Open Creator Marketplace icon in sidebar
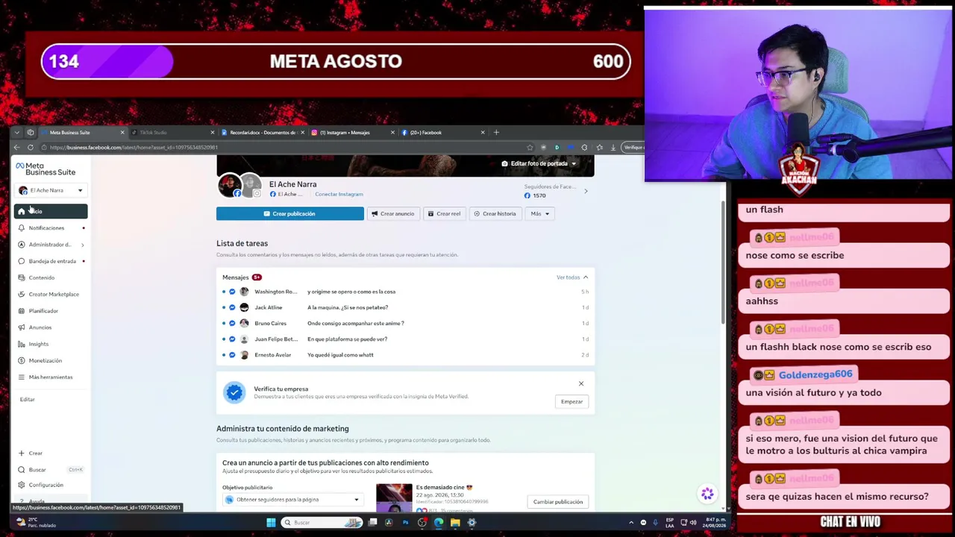The width and height of the screenshot is (955, 537). (x=22, y=294)
